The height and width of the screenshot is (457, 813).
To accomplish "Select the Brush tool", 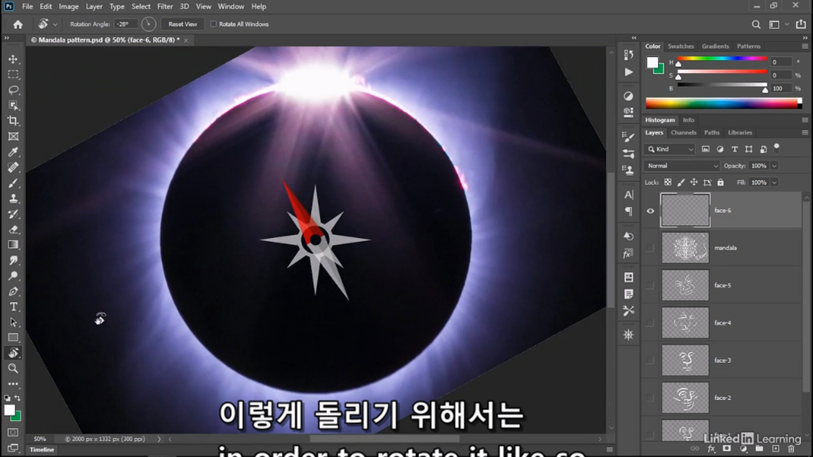I will tap(13, 183).
